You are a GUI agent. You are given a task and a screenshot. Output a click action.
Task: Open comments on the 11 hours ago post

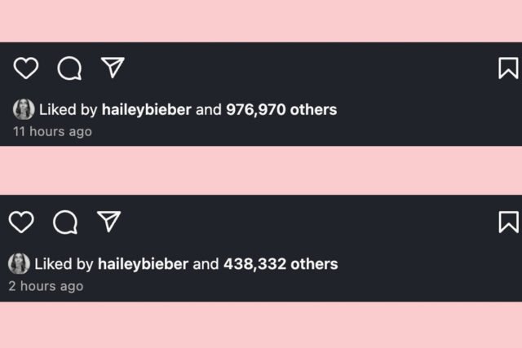tap(69, 68)
